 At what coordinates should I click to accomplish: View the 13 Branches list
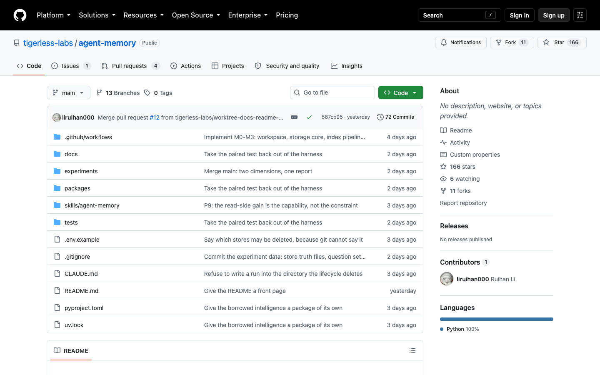(118, 93)
